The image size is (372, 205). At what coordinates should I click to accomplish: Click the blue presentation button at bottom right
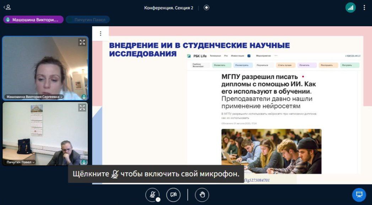coord(359,195)
